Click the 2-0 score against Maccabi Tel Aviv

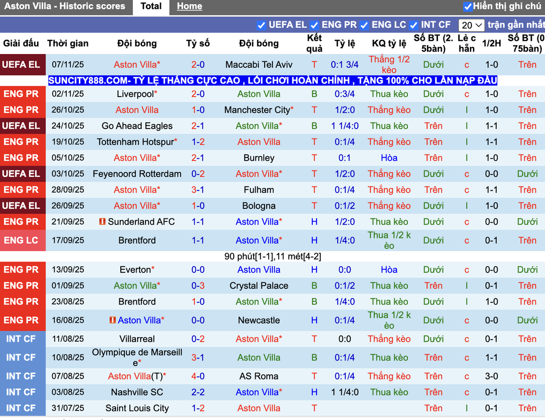(198, 65)
